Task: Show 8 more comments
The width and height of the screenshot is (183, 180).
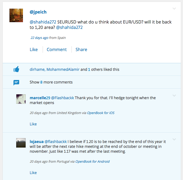Action: [51, 82]
